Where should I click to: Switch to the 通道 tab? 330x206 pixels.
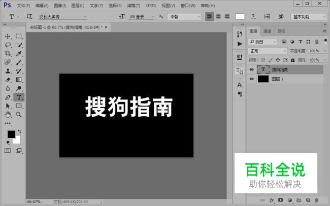pos(267,31)
